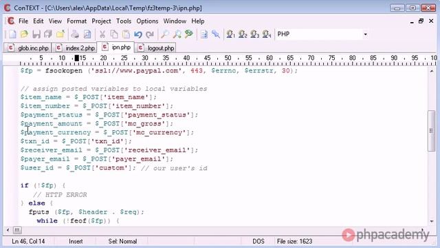Create a new file with the blank-page icon
This screenshot has height=248, width=440.
pyautogui.click(x=12, y=34)
